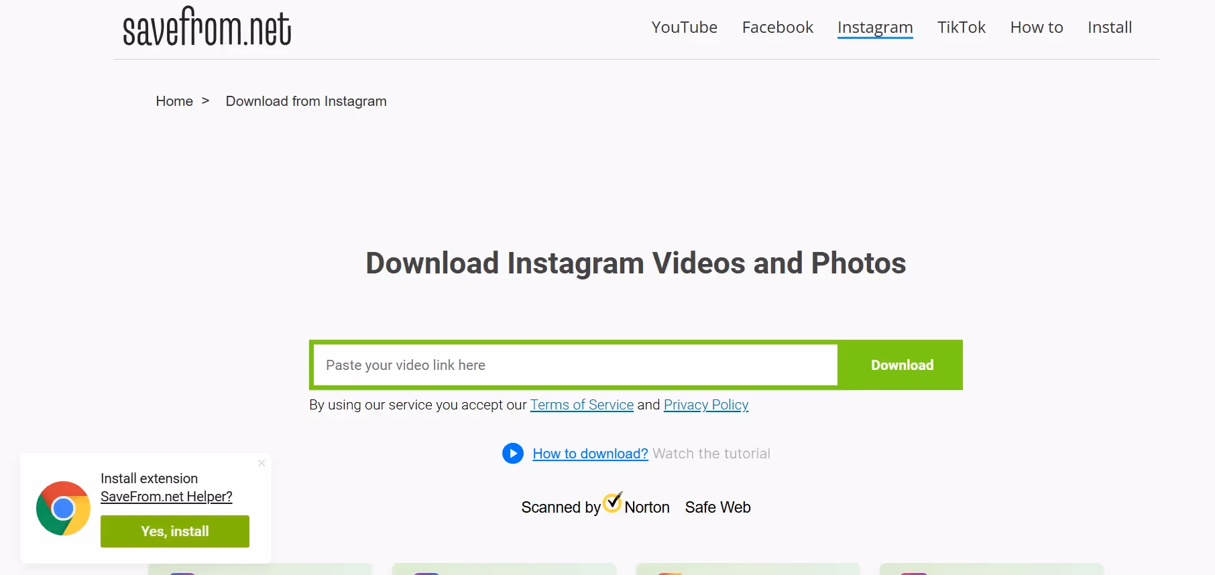
Task: Open the YouTube nav item
Action: [684, 27]
